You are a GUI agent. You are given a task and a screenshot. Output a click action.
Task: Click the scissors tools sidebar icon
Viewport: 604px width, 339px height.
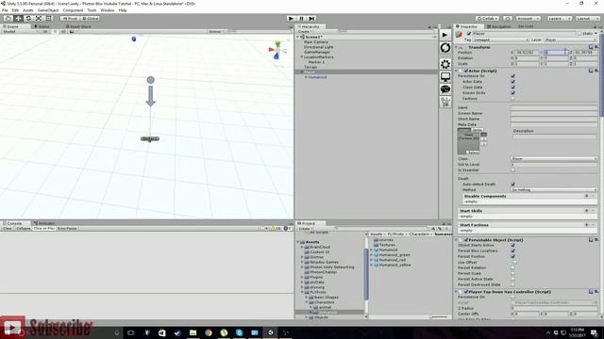pyautogui.click(x=445, y=102)
